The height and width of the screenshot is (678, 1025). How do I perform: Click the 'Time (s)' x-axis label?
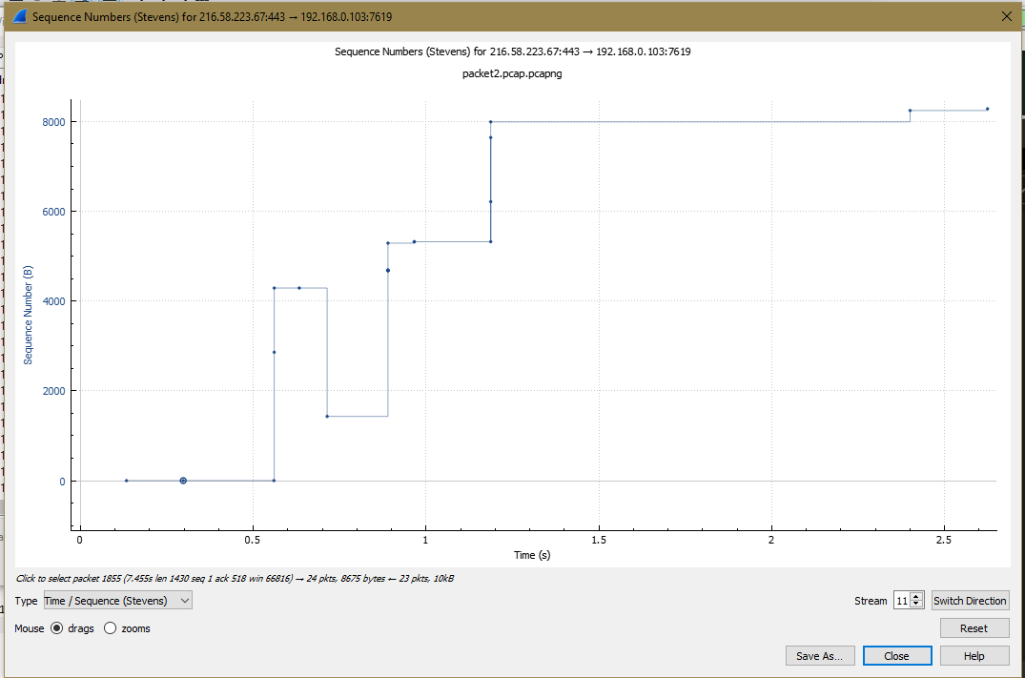coord(531,555)
